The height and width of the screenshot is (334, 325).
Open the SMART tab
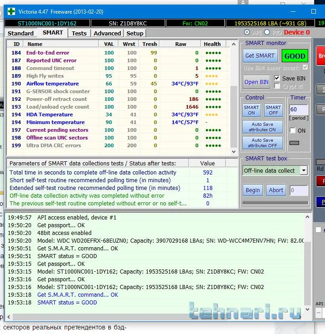coord(53,33)
